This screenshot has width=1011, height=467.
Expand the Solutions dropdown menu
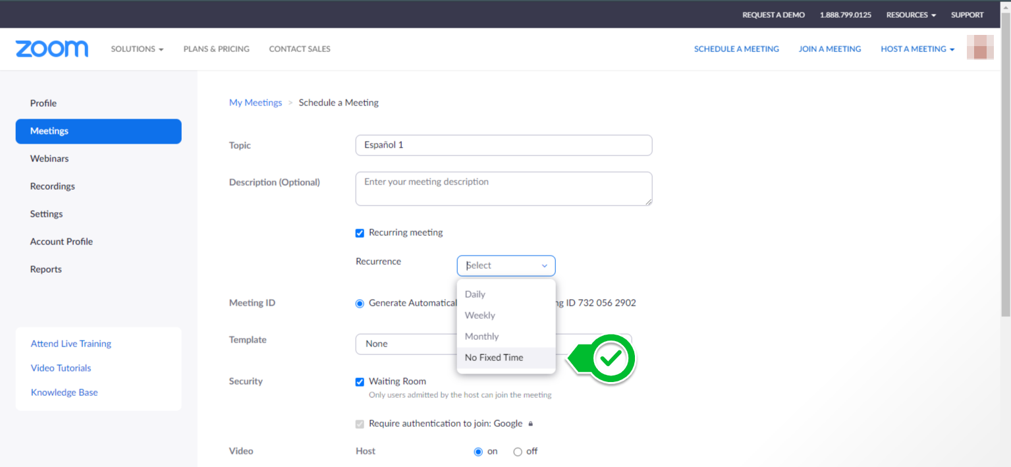pyautogui.click(x=137, y=49)
